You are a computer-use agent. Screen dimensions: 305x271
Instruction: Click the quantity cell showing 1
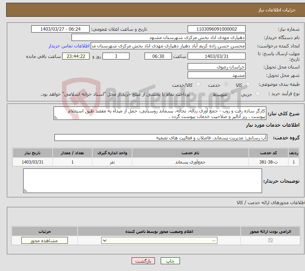(x=72, y=162)
